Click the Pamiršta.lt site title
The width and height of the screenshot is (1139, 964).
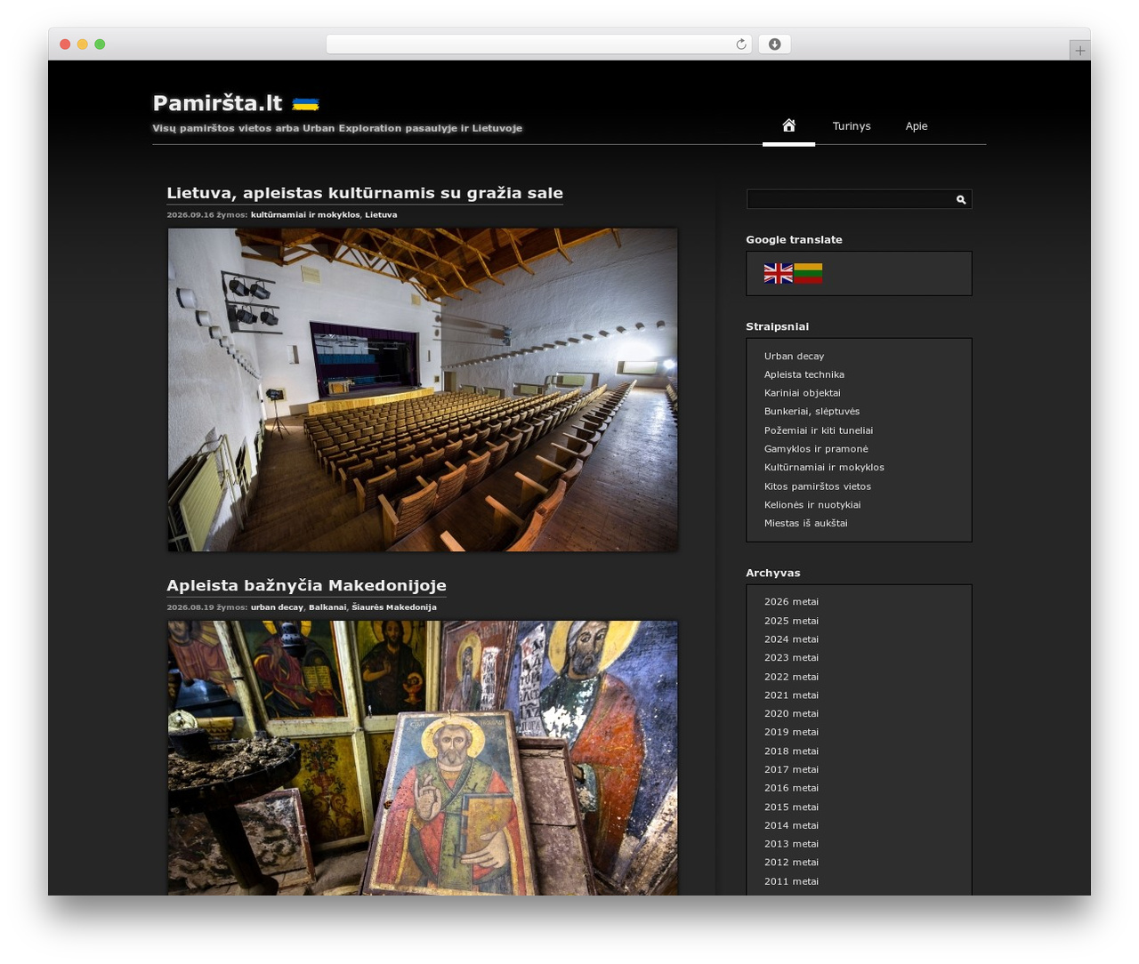217,103
